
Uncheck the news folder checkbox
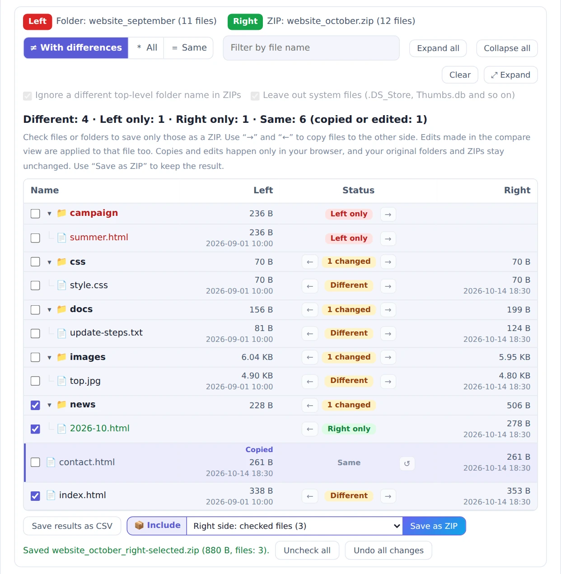pos(35,405)
